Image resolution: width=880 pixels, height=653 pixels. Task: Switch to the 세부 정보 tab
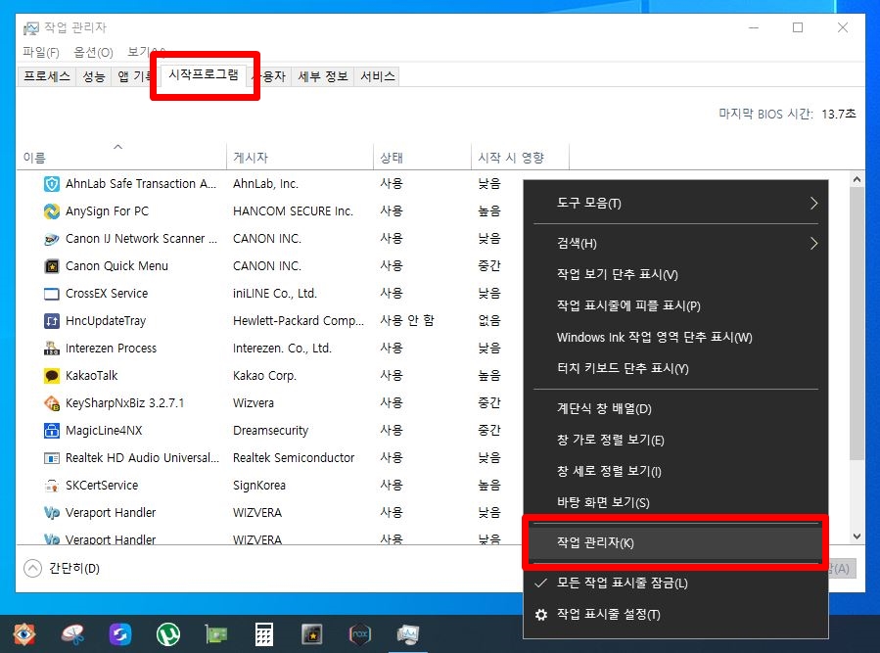(323, 76)
